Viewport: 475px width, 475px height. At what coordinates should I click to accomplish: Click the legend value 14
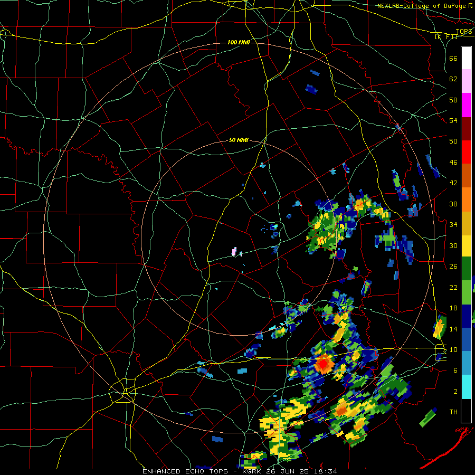coord(453,329)
